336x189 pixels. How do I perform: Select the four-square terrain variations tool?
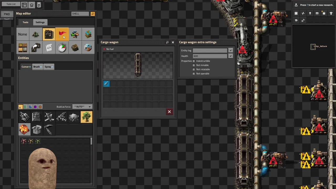click(23, 48)
